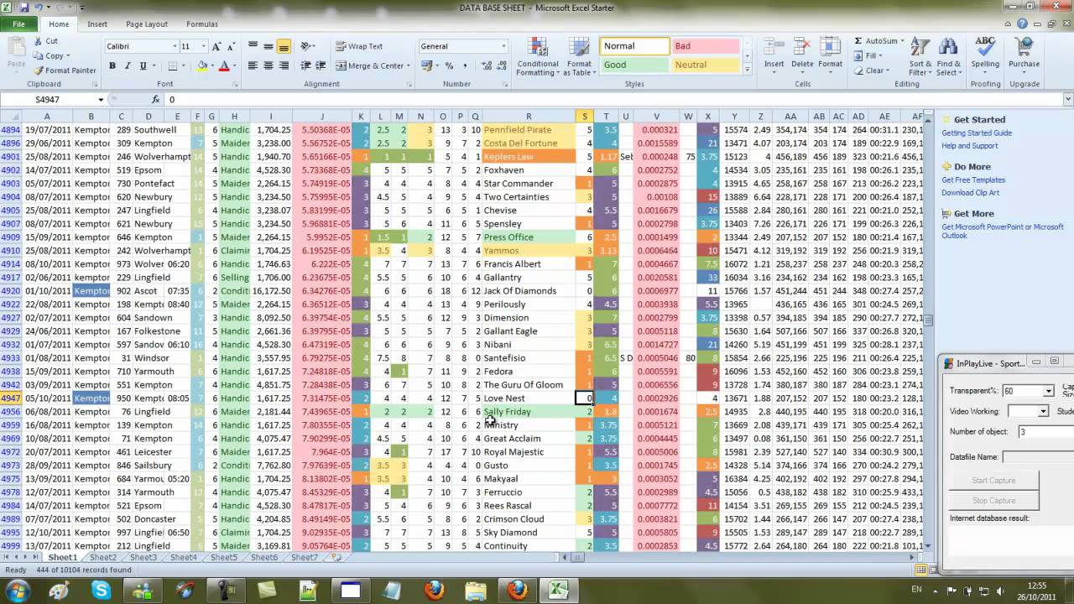Open Find & Select binoculars icon

pos(948,47)
